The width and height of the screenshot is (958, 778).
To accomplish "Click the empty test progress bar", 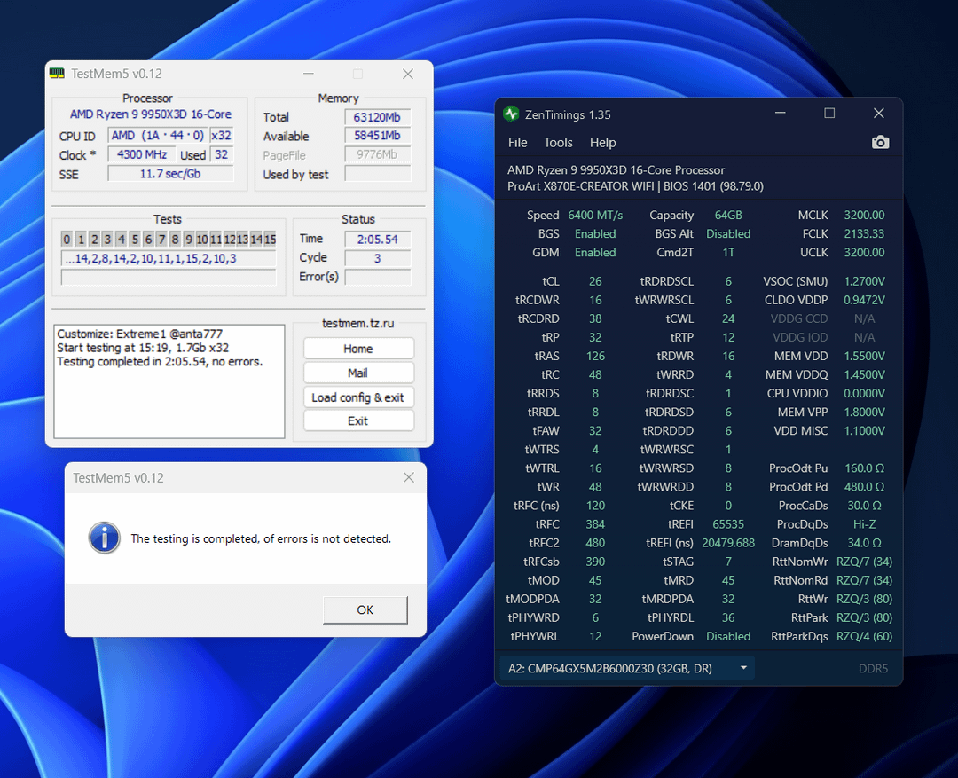I will [x=169, y=278].
